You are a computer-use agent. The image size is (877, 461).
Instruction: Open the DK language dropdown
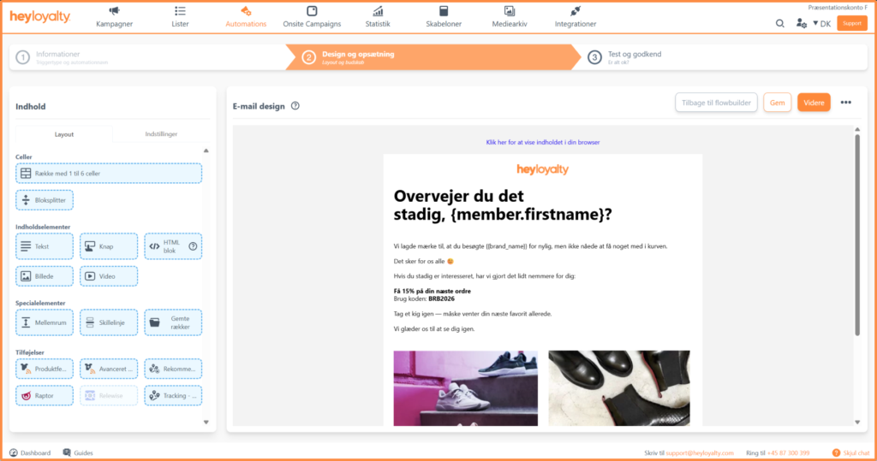pos(821,23)
